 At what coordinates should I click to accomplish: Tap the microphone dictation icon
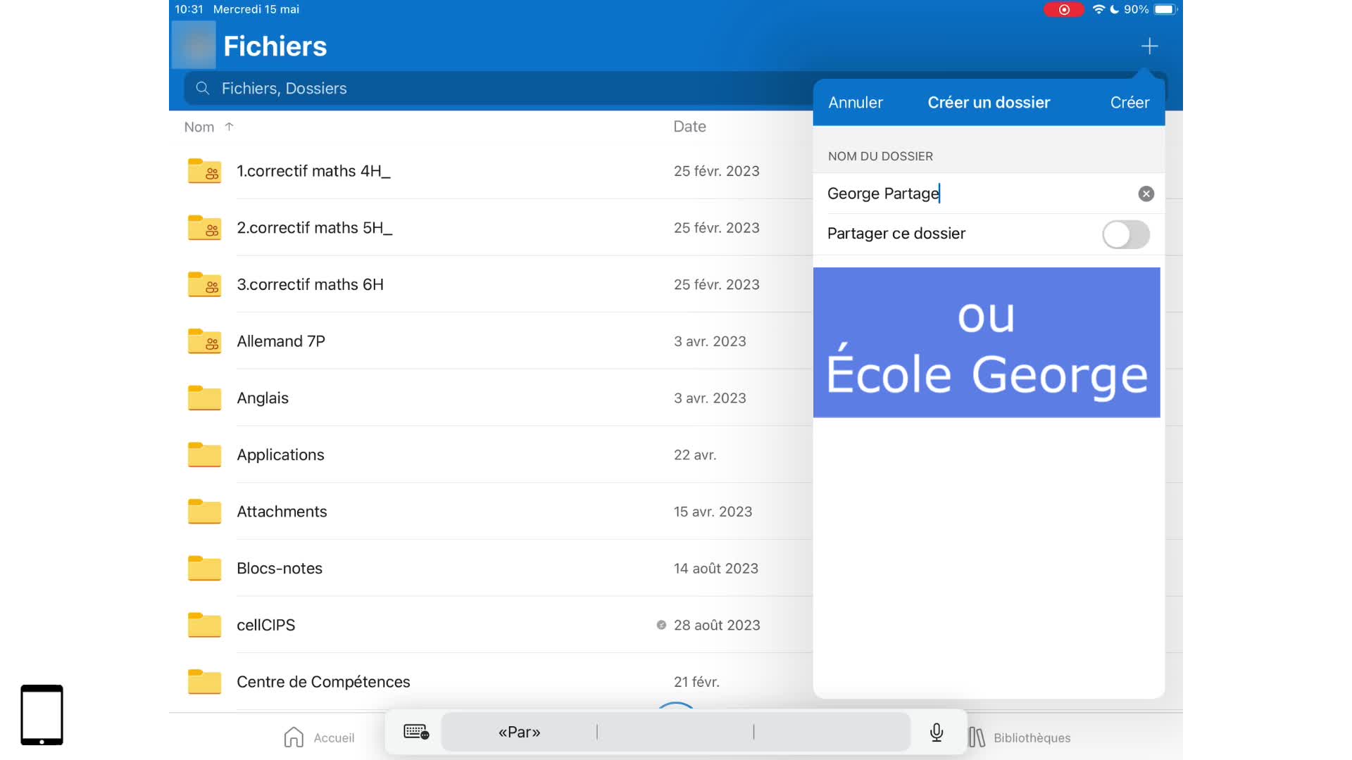coord(936,732)
